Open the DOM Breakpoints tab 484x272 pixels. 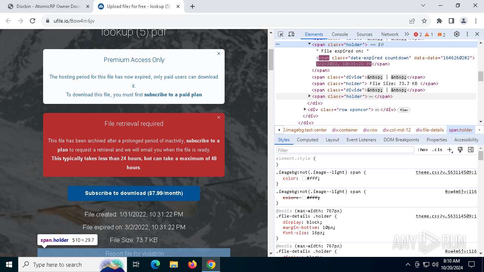pos(401,140)
